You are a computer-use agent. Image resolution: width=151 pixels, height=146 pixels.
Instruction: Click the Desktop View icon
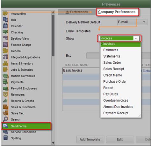coord(5,38)
